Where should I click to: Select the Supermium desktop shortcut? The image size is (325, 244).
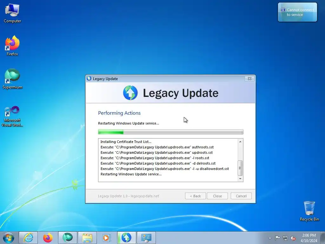pos(12,79)
